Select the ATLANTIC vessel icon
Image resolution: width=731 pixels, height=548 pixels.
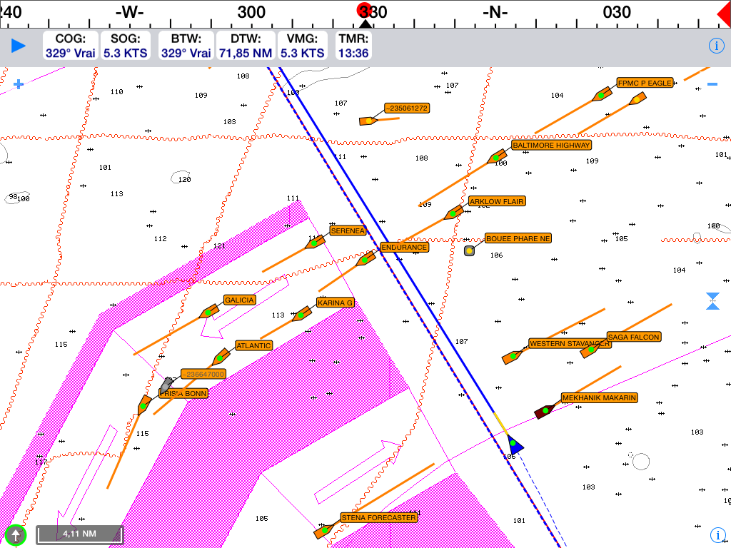tap(221, 358)
